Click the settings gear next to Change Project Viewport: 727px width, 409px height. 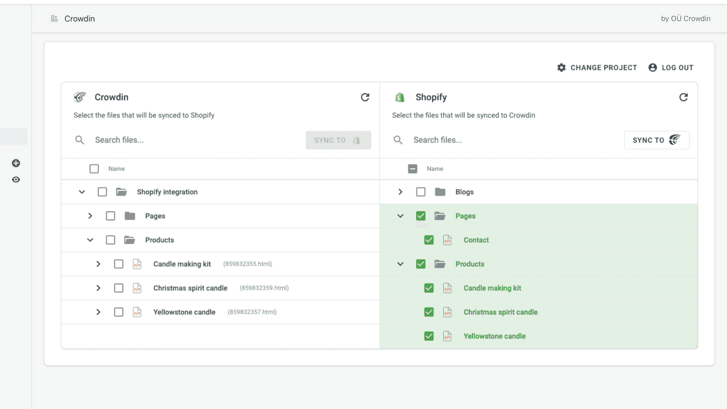click(x=562, y=67)
